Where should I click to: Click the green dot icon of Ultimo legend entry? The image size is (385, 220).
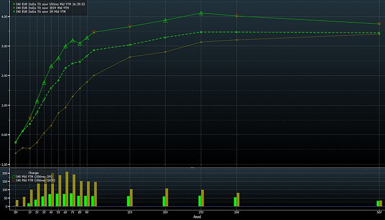[x=14, y=3]
